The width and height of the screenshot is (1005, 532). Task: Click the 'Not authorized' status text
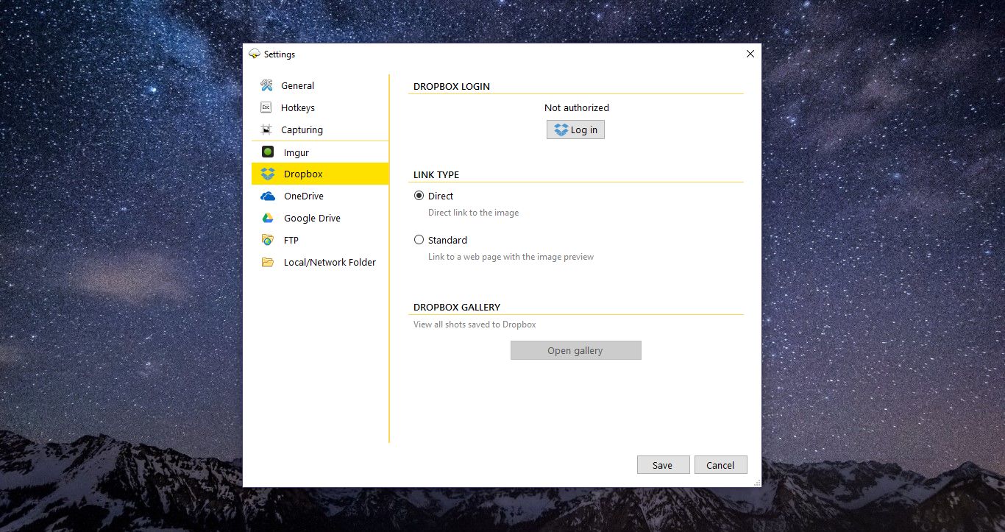click(577, 107)
